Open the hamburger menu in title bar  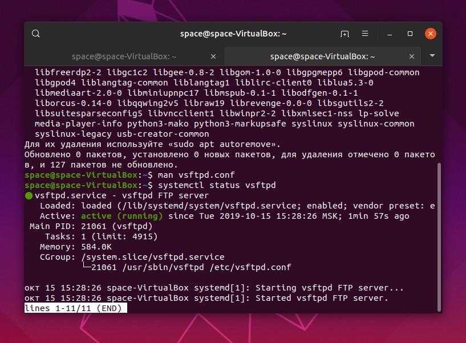tap(365, 34)
